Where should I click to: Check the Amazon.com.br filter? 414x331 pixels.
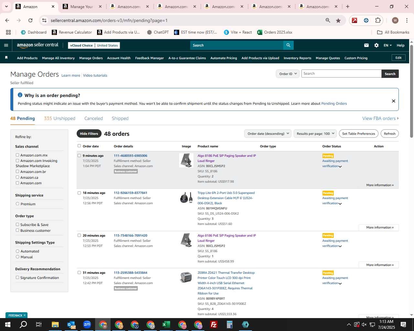click(17, 171)
